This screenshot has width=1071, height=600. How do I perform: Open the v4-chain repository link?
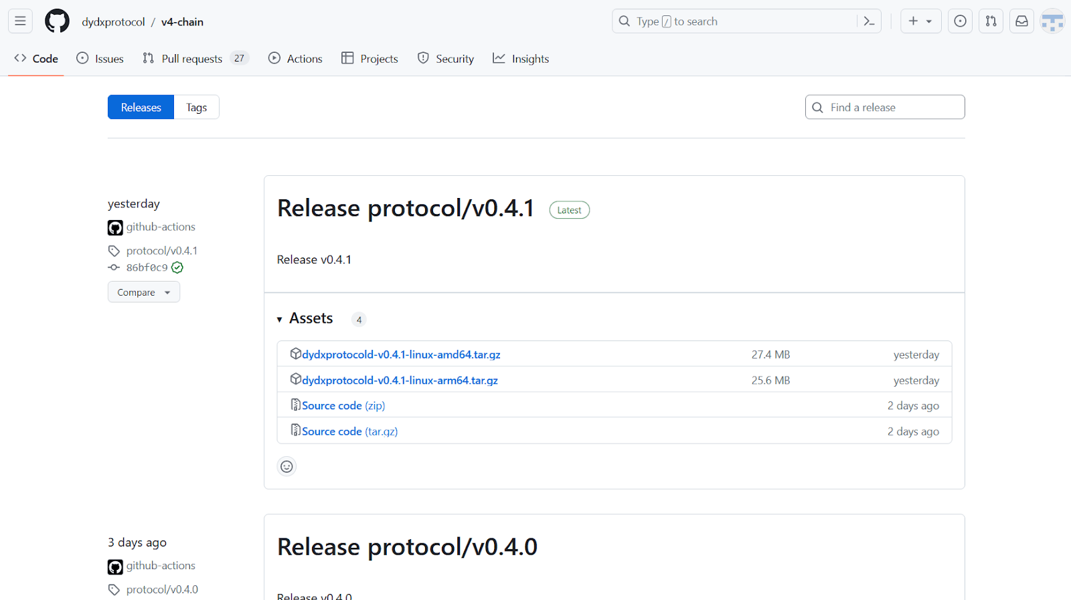[x=182, y=22]
